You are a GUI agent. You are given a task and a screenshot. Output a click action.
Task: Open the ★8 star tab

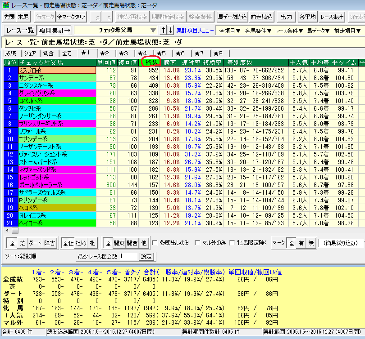click(x=218, y=53)
